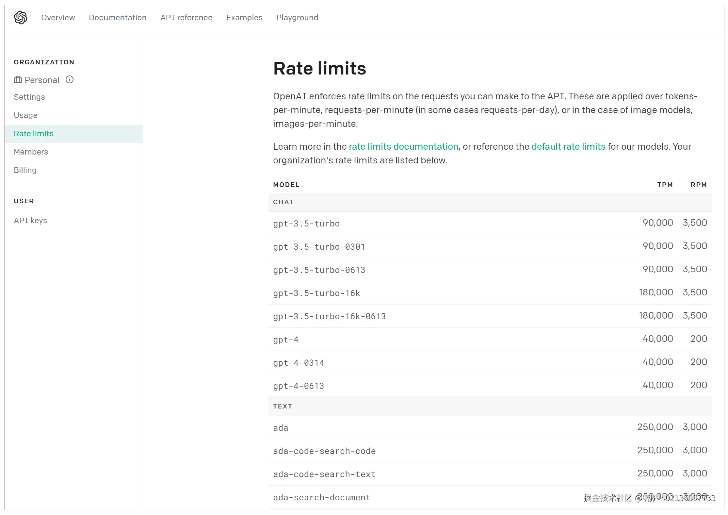Click the Personal organization name
The height and width of the screenshot is (515, 728).
tap(42, 80)
